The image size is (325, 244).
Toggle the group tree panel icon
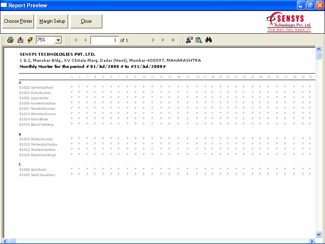(x=189, y=40)
